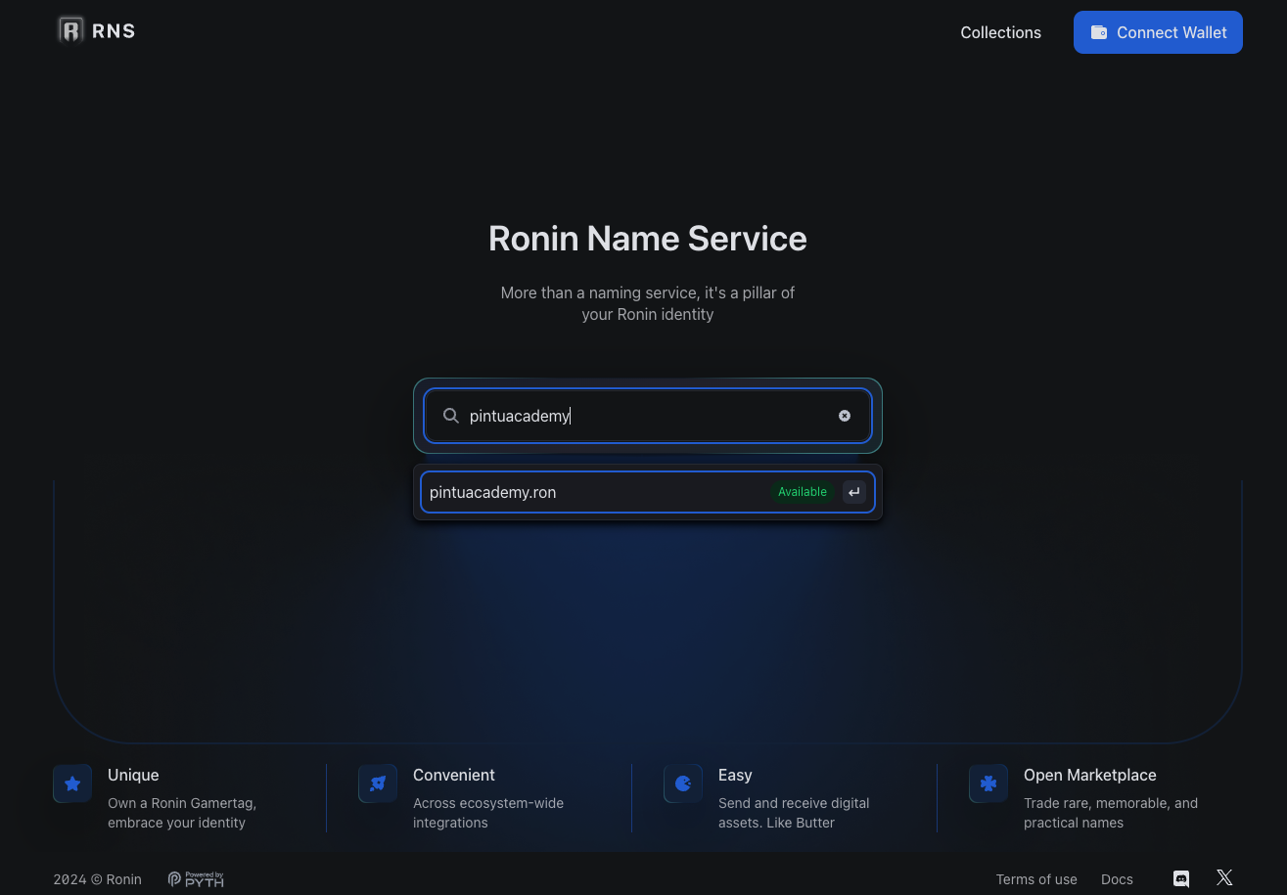Click the puzzle icon beside Open Marketplace
The width and height of the screenshot is (1287, 895).
click(988, 783)
